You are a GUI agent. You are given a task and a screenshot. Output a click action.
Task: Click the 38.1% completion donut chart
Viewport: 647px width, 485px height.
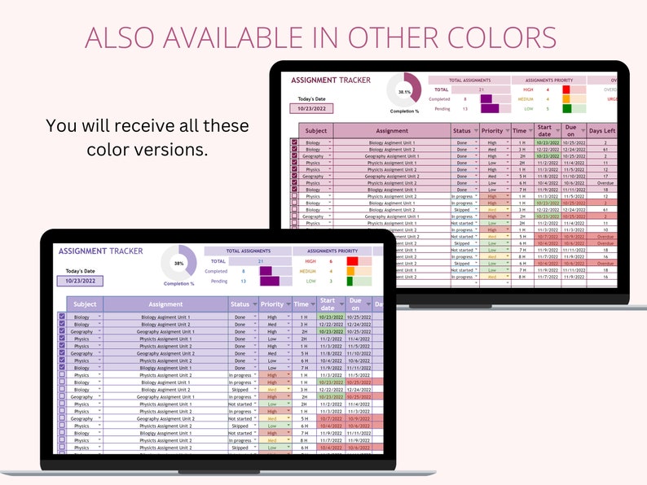[404, 91]
